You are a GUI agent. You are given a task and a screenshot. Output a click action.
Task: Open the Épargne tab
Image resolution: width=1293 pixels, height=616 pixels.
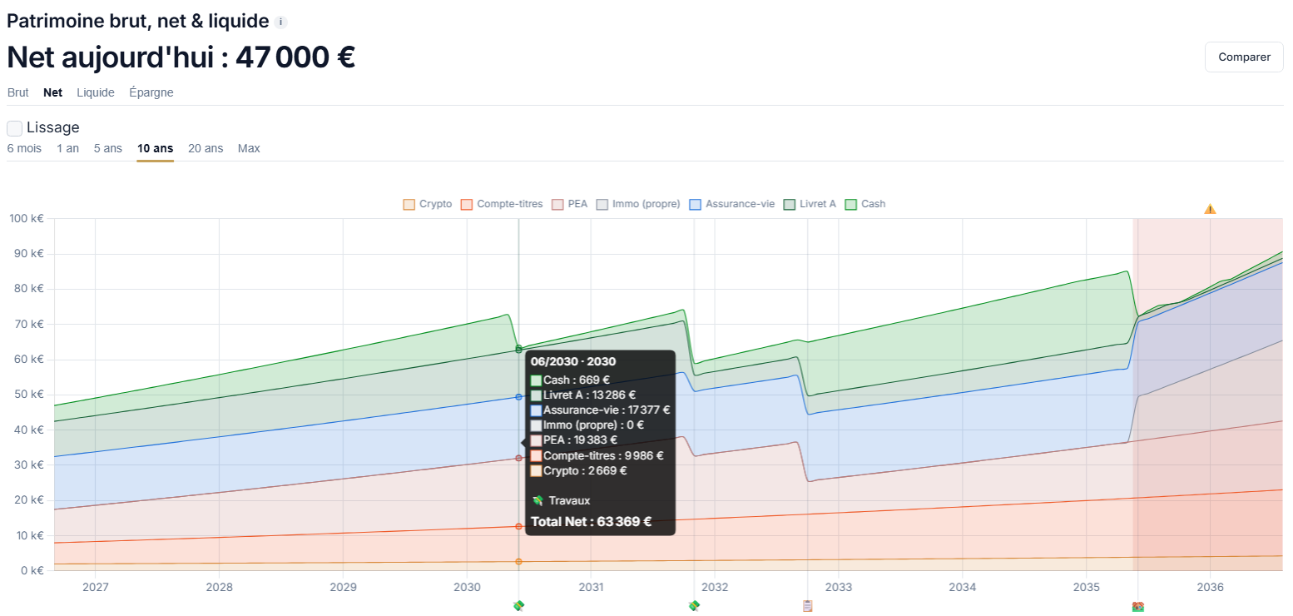151,92
